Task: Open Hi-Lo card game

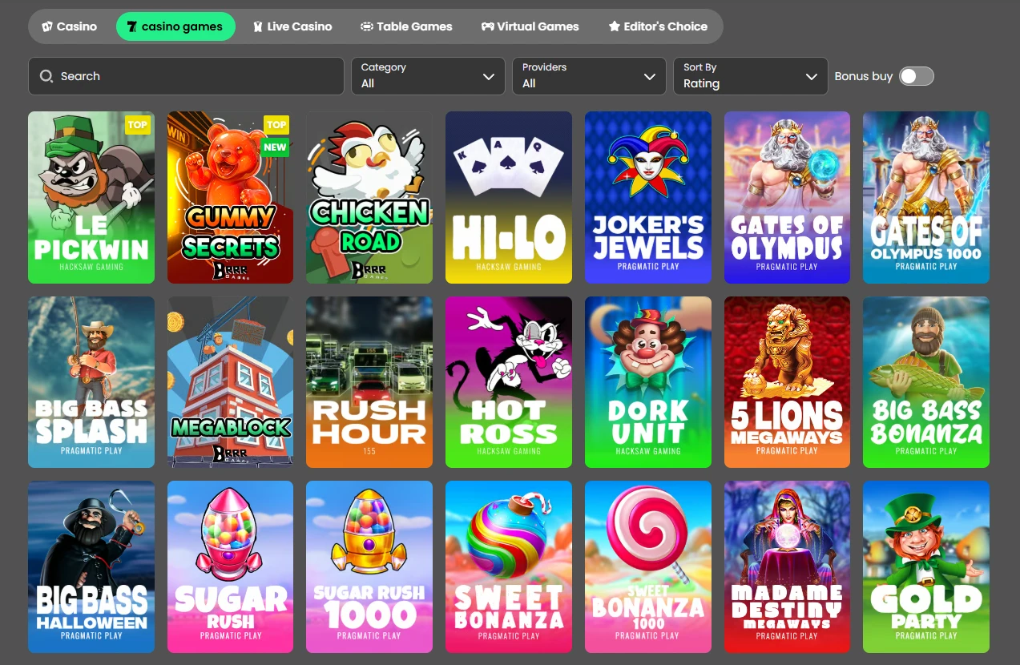Action: pyautogui.click(x=509, y=197)
